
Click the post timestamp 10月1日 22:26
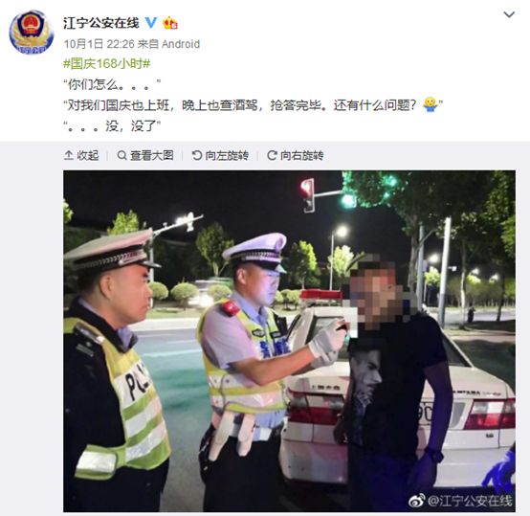[99, 44]
